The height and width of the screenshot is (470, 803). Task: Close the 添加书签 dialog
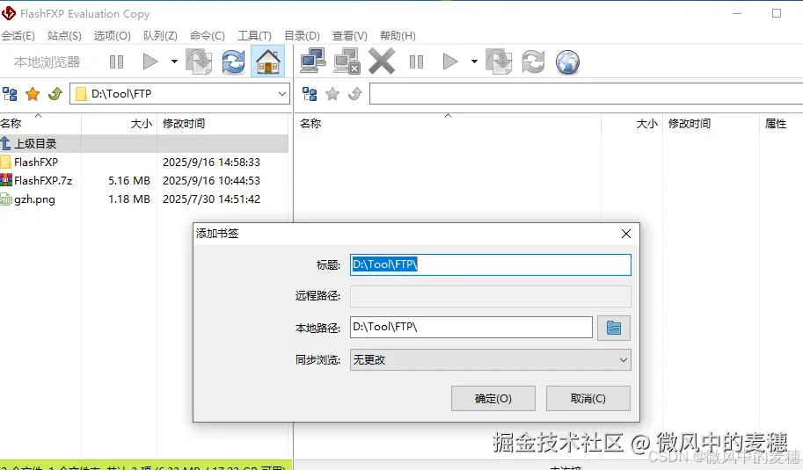click(626, 234)
